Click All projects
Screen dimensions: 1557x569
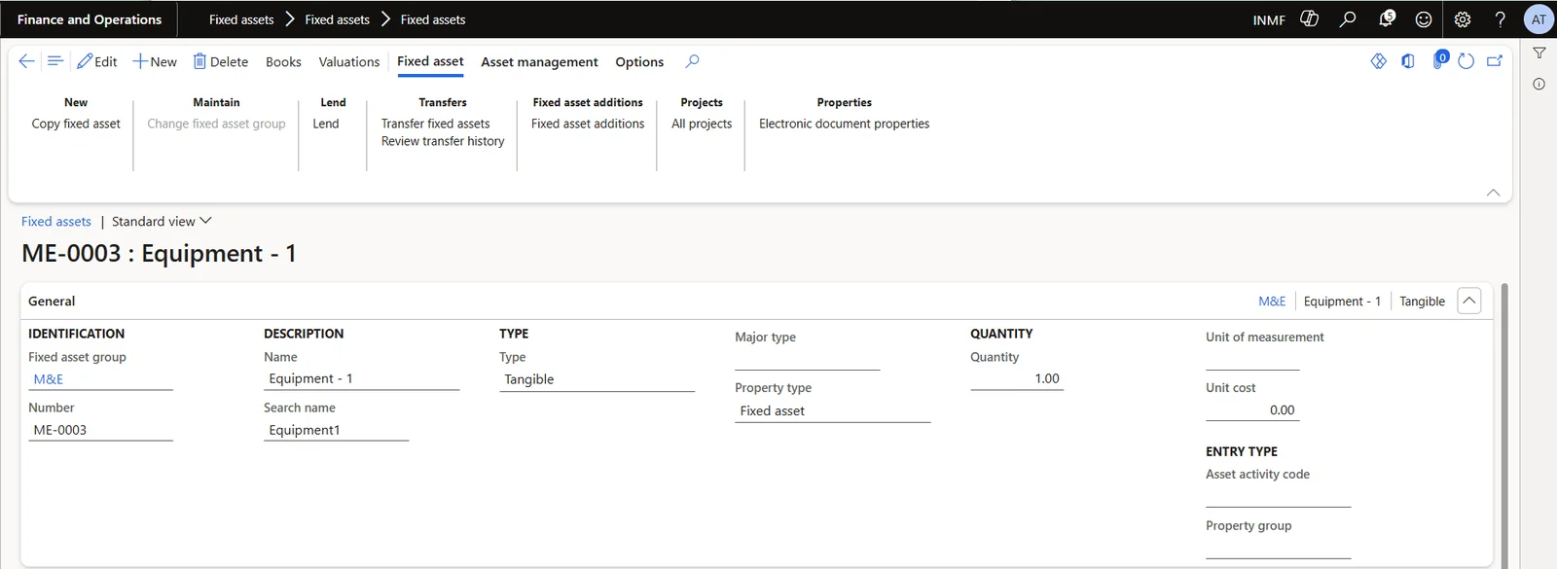click(702, 124)
